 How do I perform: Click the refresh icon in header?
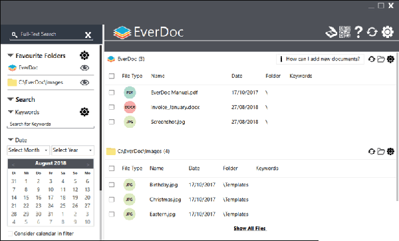372,32
